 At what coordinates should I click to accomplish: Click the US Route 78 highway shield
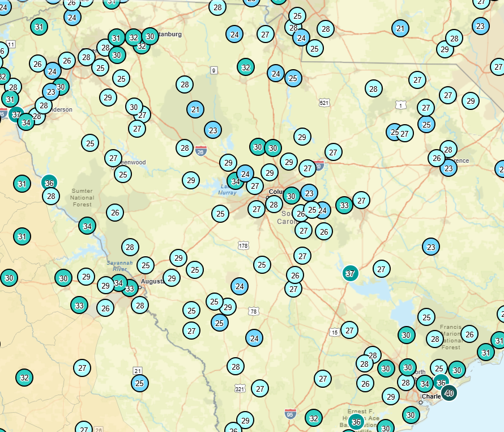(x=254, y=311)
